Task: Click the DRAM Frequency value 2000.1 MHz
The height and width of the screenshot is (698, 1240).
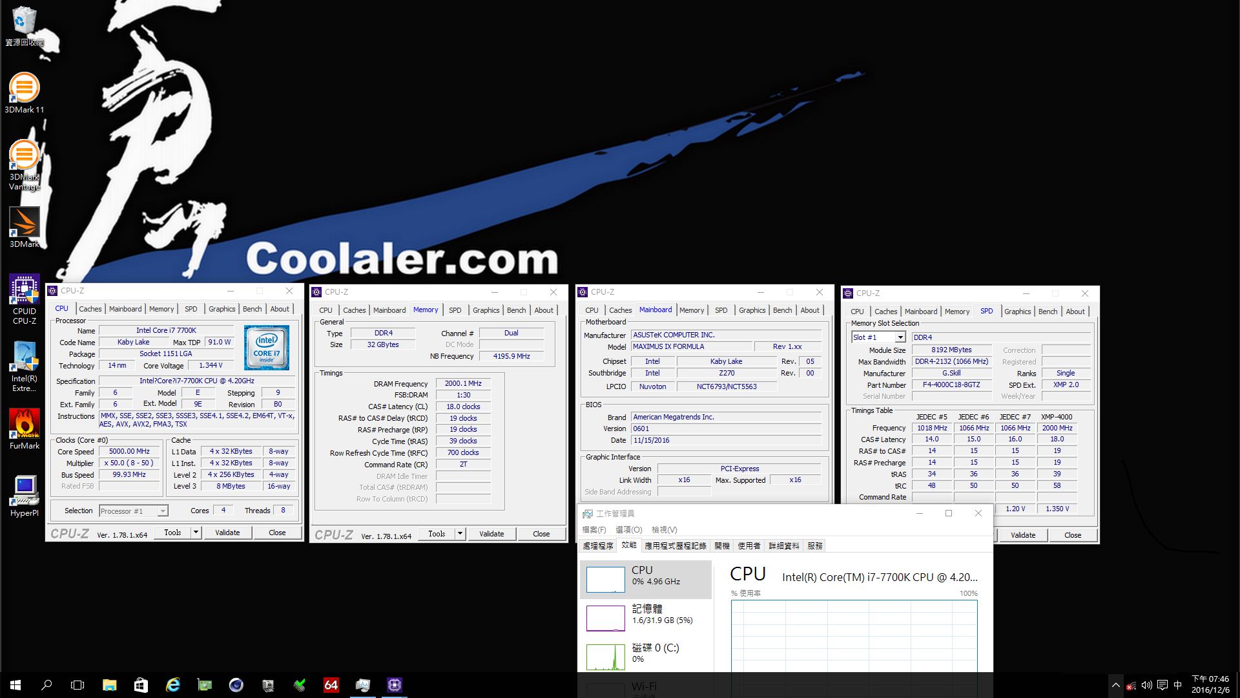Action: pyautogui.click(x=463, y=384)
